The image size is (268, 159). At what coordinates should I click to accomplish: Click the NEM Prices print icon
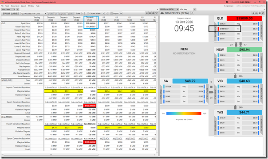[x=260, y=13]
